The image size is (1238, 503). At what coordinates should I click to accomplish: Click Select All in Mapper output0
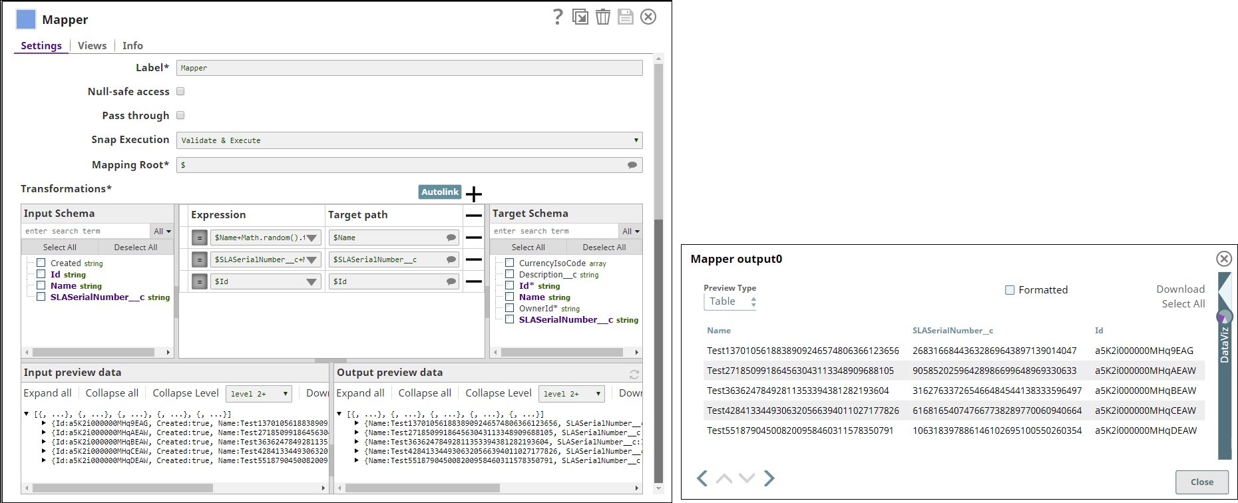tap(1183, 304)
